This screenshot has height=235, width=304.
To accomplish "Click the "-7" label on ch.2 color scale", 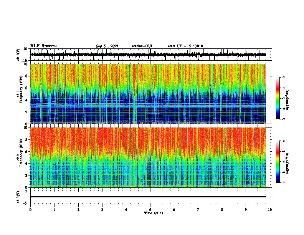I will [x=283, y=182].
